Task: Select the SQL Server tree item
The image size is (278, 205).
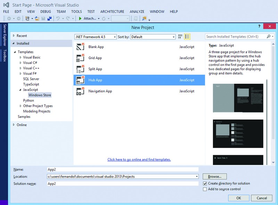Action: click(x=31, y=79)
